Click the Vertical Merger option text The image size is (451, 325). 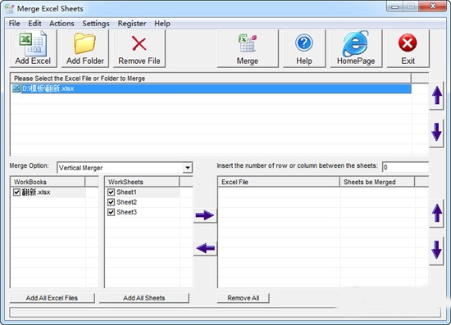(81, 168)
